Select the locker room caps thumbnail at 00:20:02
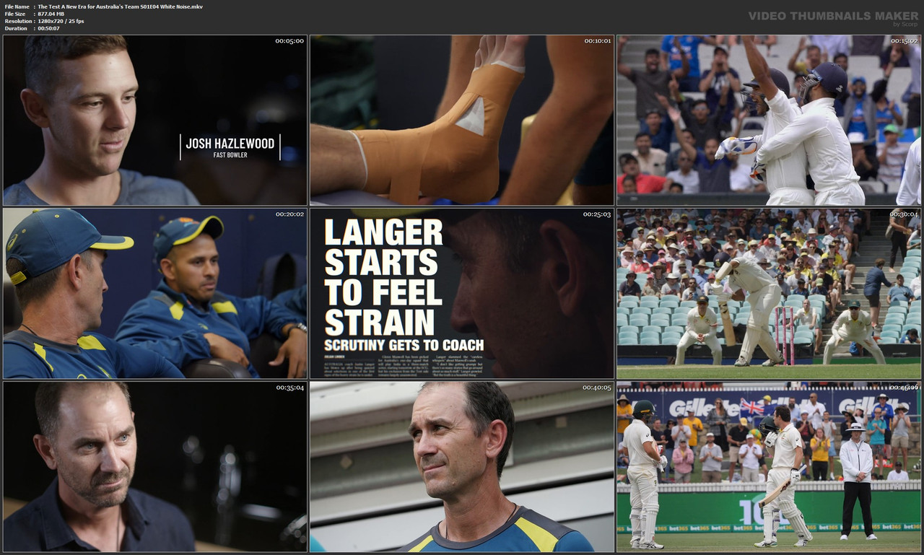Screen dimensions: 924x555 coord(155,294)
